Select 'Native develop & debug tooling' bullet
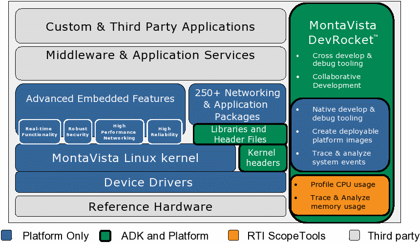 click(343, 114)
